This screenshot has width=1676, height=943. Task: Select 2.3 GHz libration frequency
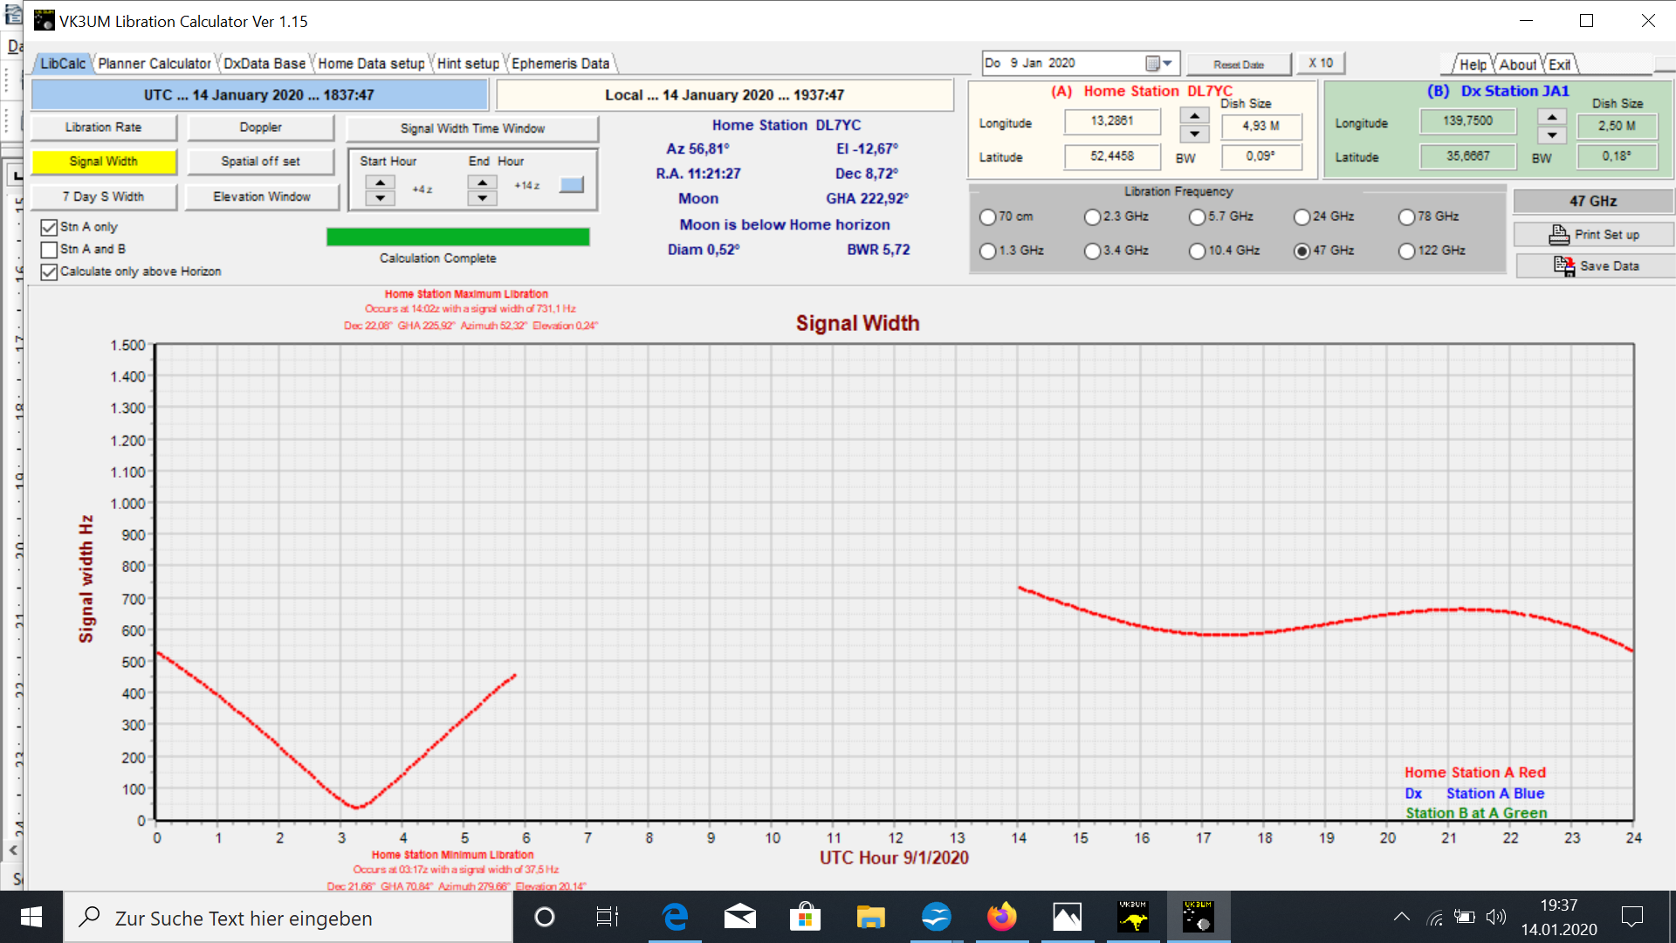tap(1092, 217)
